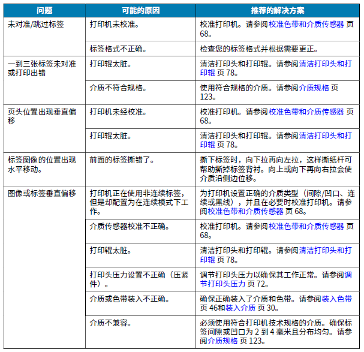
Task: Click 打印辊太脏 cause in 一到三张标签未对准 section
Action: 140,68
